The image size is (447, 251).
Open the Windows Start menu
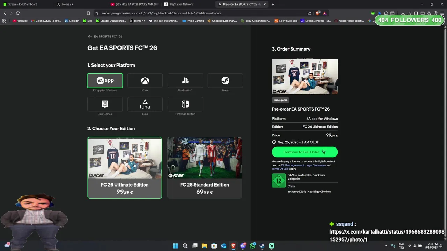(x=175, y=246)
